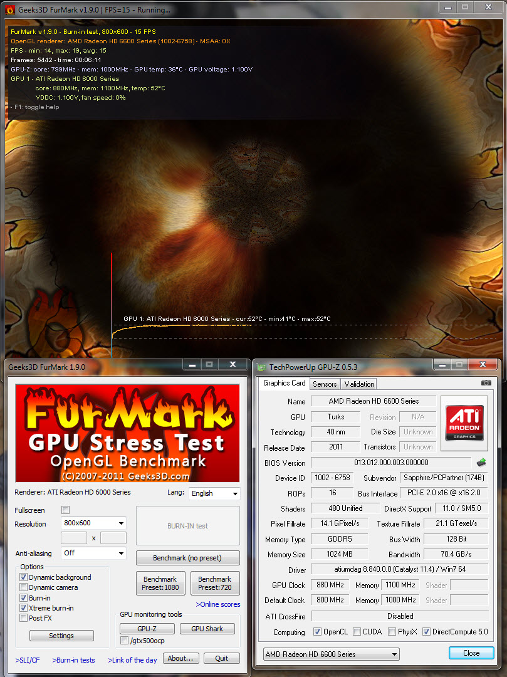Switch to the Graphics Card tab

point(284,383)
